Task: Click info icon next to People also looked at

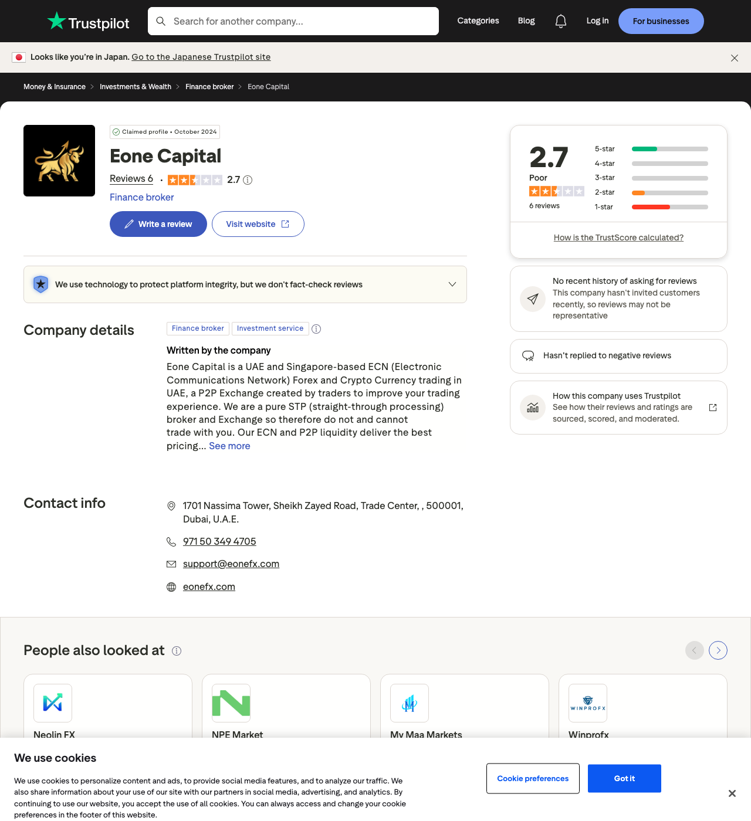Action: tap(177, 651)
